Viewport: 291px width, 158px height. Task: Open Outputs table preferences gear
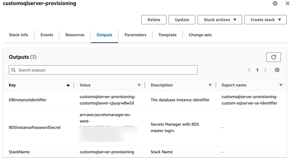click(277, 70)
